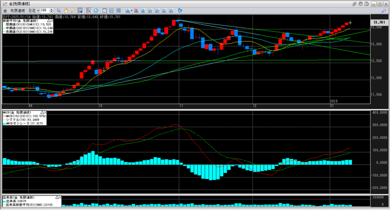Click the delete indicators red X icon
The height and width of the screenshot is (210, 390).
(x=136, y=10)
